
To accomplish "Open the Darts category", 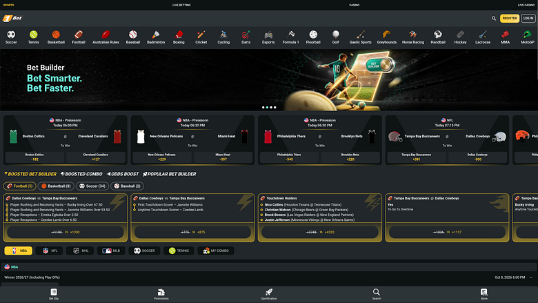I will pos(246,37).
